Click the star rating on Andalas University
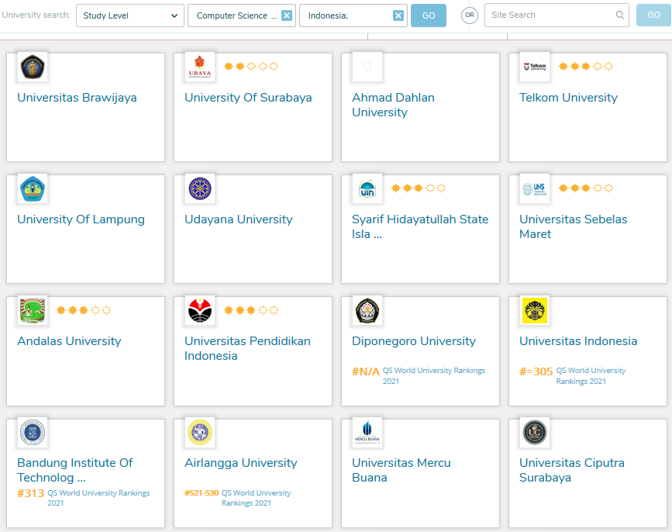Screen dimensions: 672x532 (84, 310)
